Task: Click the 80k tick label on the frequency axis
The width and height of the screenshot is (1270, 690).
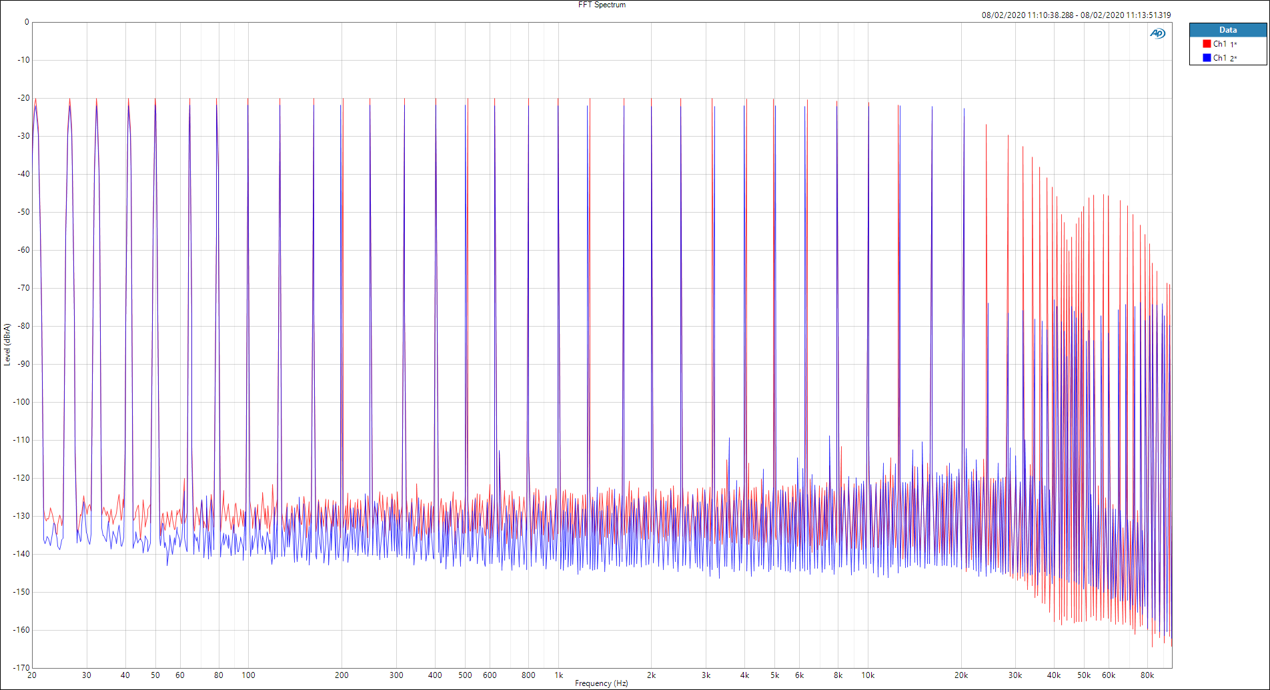Action: [1147, 675]
